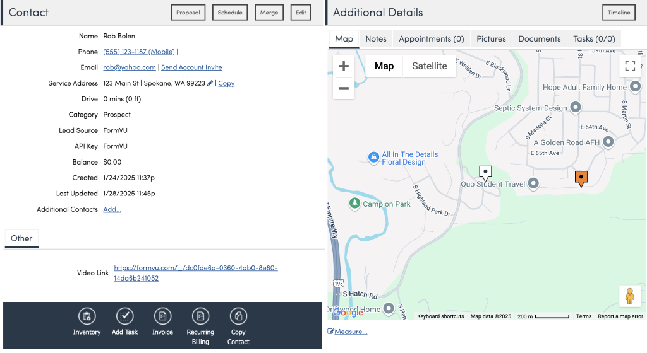Select Campion Park marker on map
The image size is (647, 353).
point(354,203)
